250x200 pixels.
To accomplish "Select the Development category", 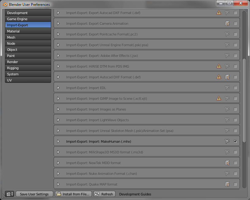I will pyautogui.click(x=28, y=13).
